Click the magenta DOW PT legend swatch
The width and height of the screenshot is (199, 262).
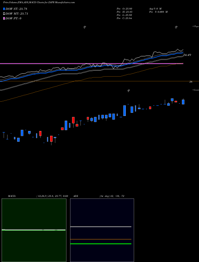4,19
